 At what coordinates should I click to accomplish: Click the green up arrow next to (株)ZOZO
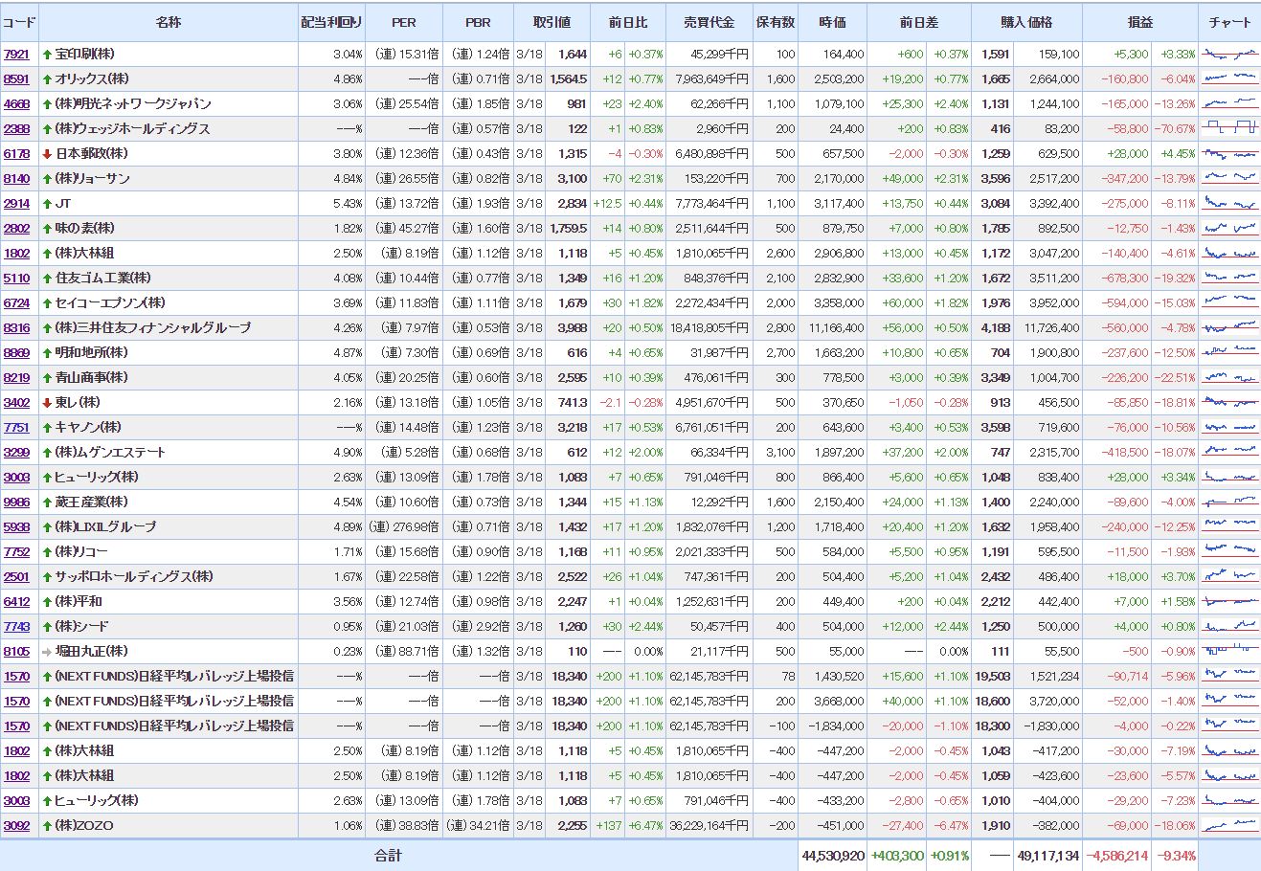46,825
